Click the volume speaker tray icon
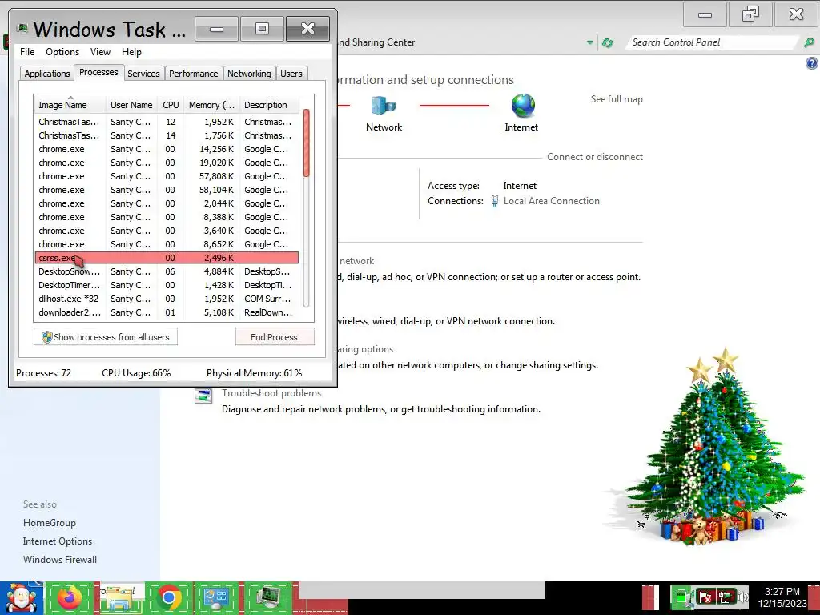Screen dimensions: 820x615 coord(742,597)
